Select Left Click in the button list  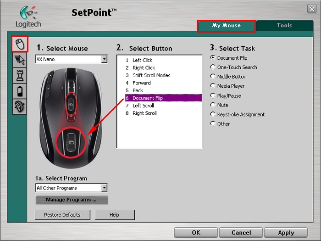click(x=163, y=60)
